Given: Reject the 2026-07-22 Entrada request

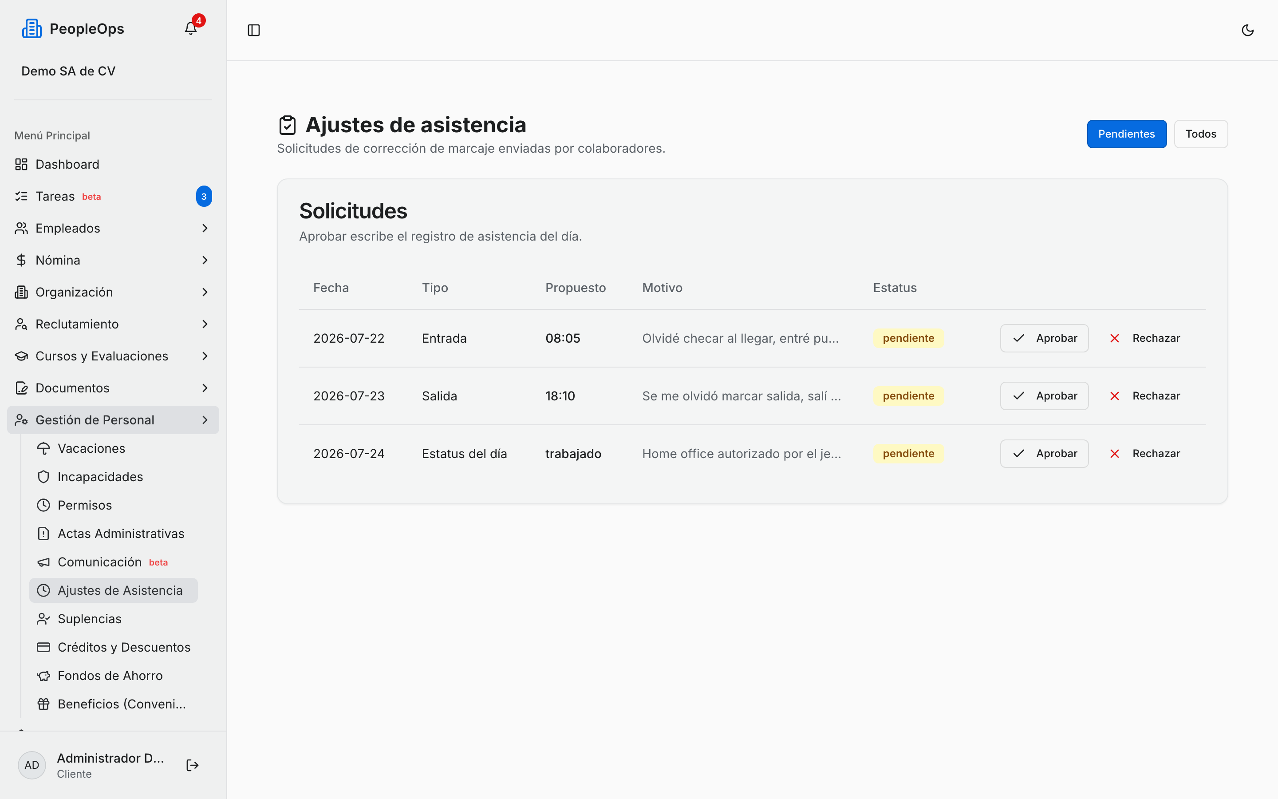Looking at the screenshot, I should [1144, 338].
